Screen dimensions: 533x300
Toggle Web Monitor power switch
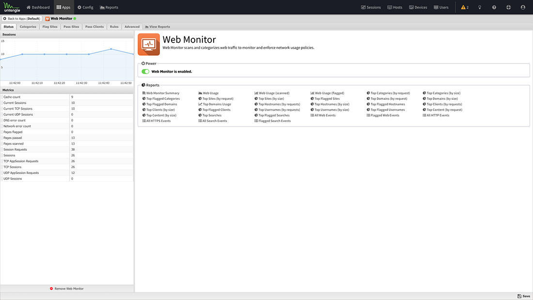point(145,71)
